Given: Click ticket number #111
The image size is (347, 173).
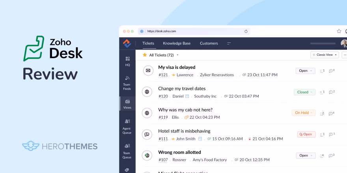Looking at the screenshot, I should pyautogui.click(x=163, y=139).
